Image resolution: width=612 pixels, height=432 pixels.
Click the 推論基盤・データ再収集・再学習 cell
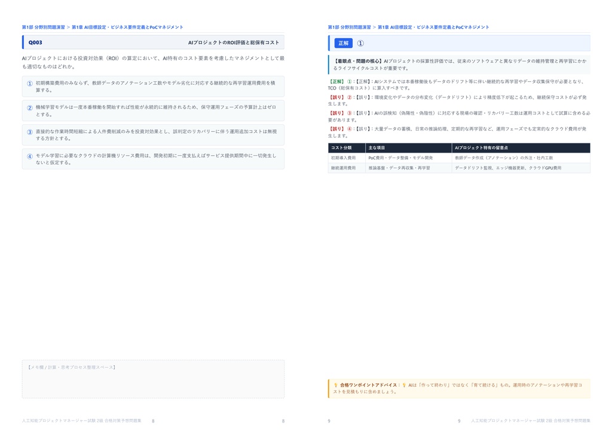pyautogui.click(x=409, y=168)
